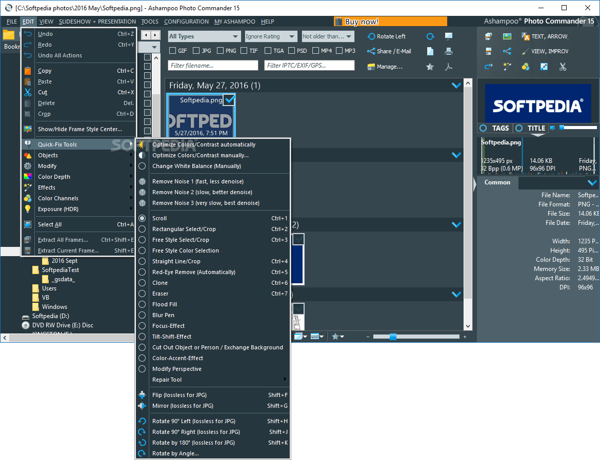Image resolution: width=600 pixels, height=460 pixels.
Task: Click the monitor display icon in the toolbar
Action: click(449, 36)
